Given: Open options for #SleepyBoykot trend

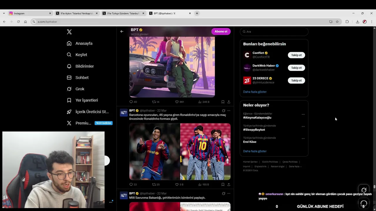Looking at the screenshot, I should click(x=303, y=127).
